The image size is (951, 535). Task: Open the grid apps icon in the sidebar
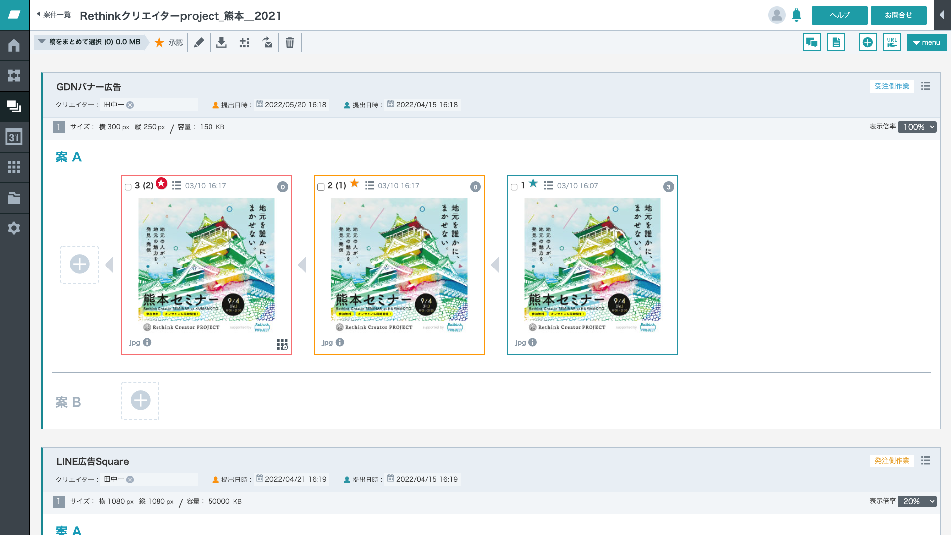tap(14, 167)
